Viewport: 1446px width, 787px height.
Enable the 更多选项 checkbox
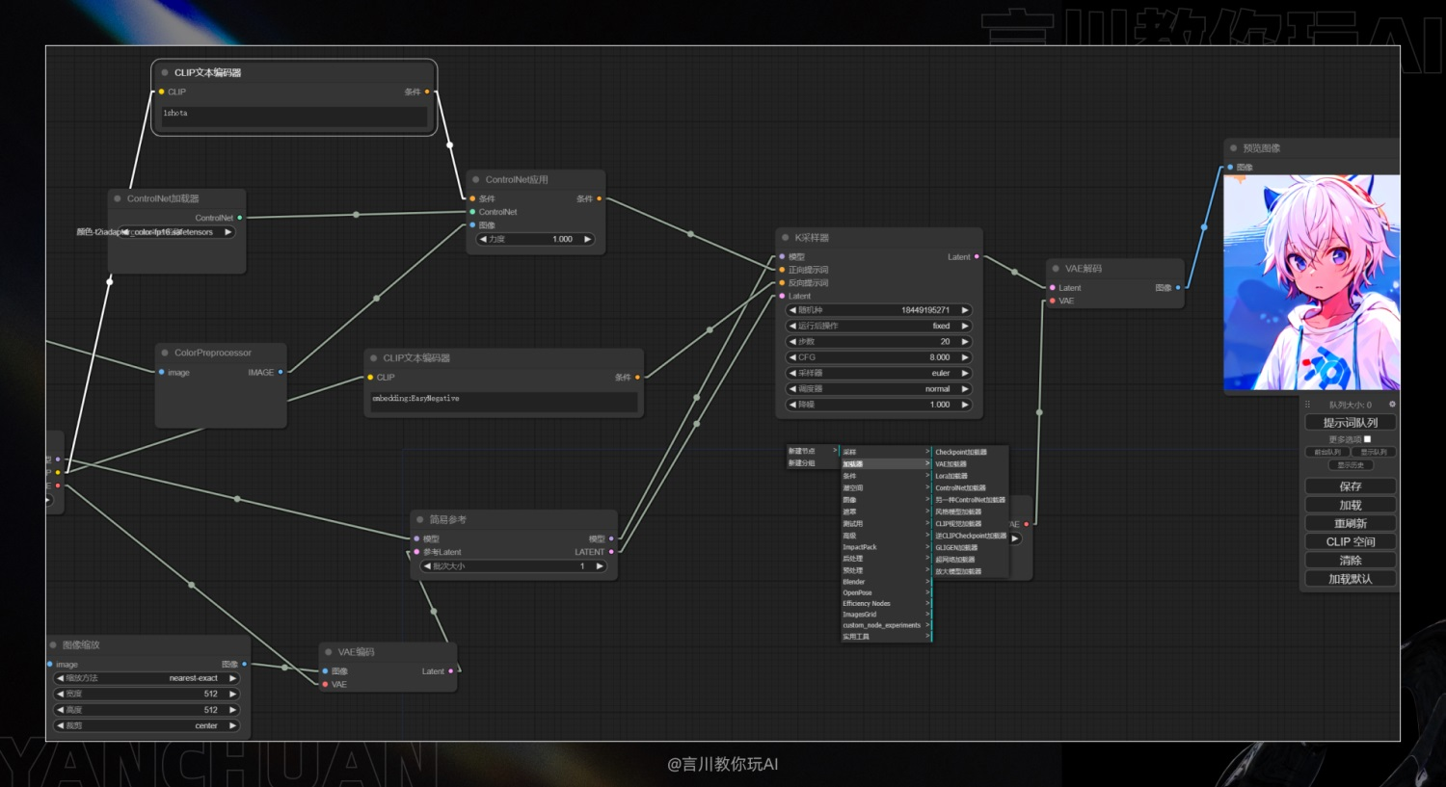click(x=1367, y=439)
